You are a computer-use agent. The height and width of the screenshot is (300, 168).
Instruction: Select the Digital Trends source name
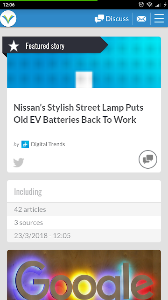pos(48,144)
